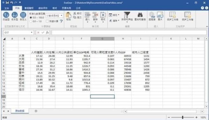This screenshot has height=120, width=209.
Task: Open Find and Replace binoculars icon
Action: point(140,15)
